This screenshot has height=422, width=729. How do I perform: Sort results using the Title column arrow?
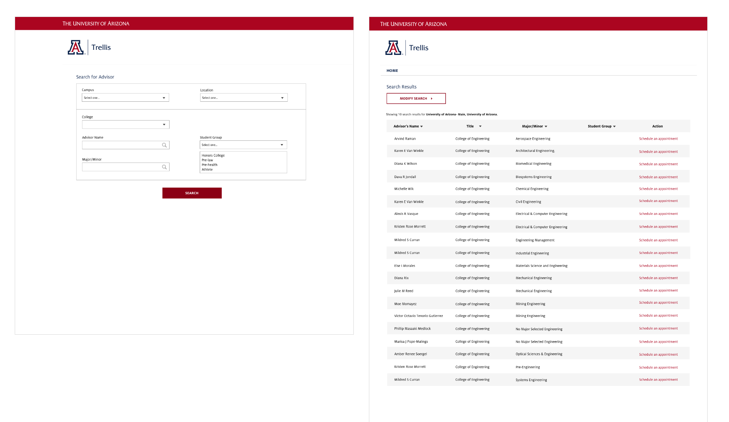pyautogui.click(x=480, y=126)
